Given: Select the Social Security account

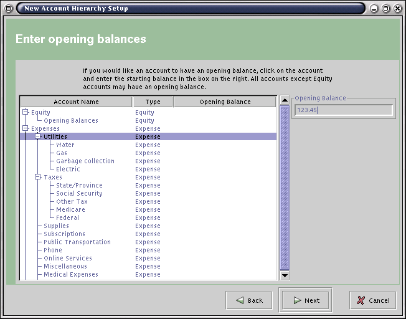Looking at the screenshot, I should coord(79,194).
